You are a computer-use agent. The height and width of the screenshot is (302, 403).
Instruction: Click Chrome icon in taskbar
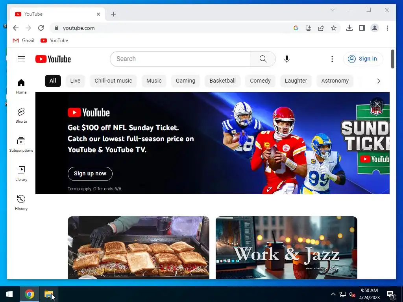point(30,294)
